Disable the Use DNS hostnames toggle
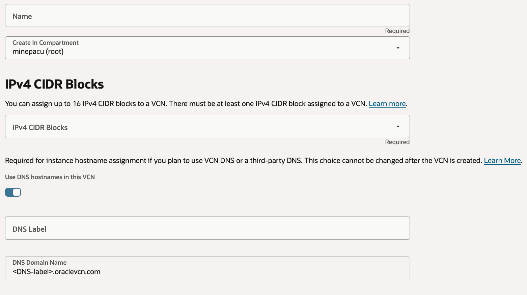Viewport: 527px width, 295px height. pos(13,192)
